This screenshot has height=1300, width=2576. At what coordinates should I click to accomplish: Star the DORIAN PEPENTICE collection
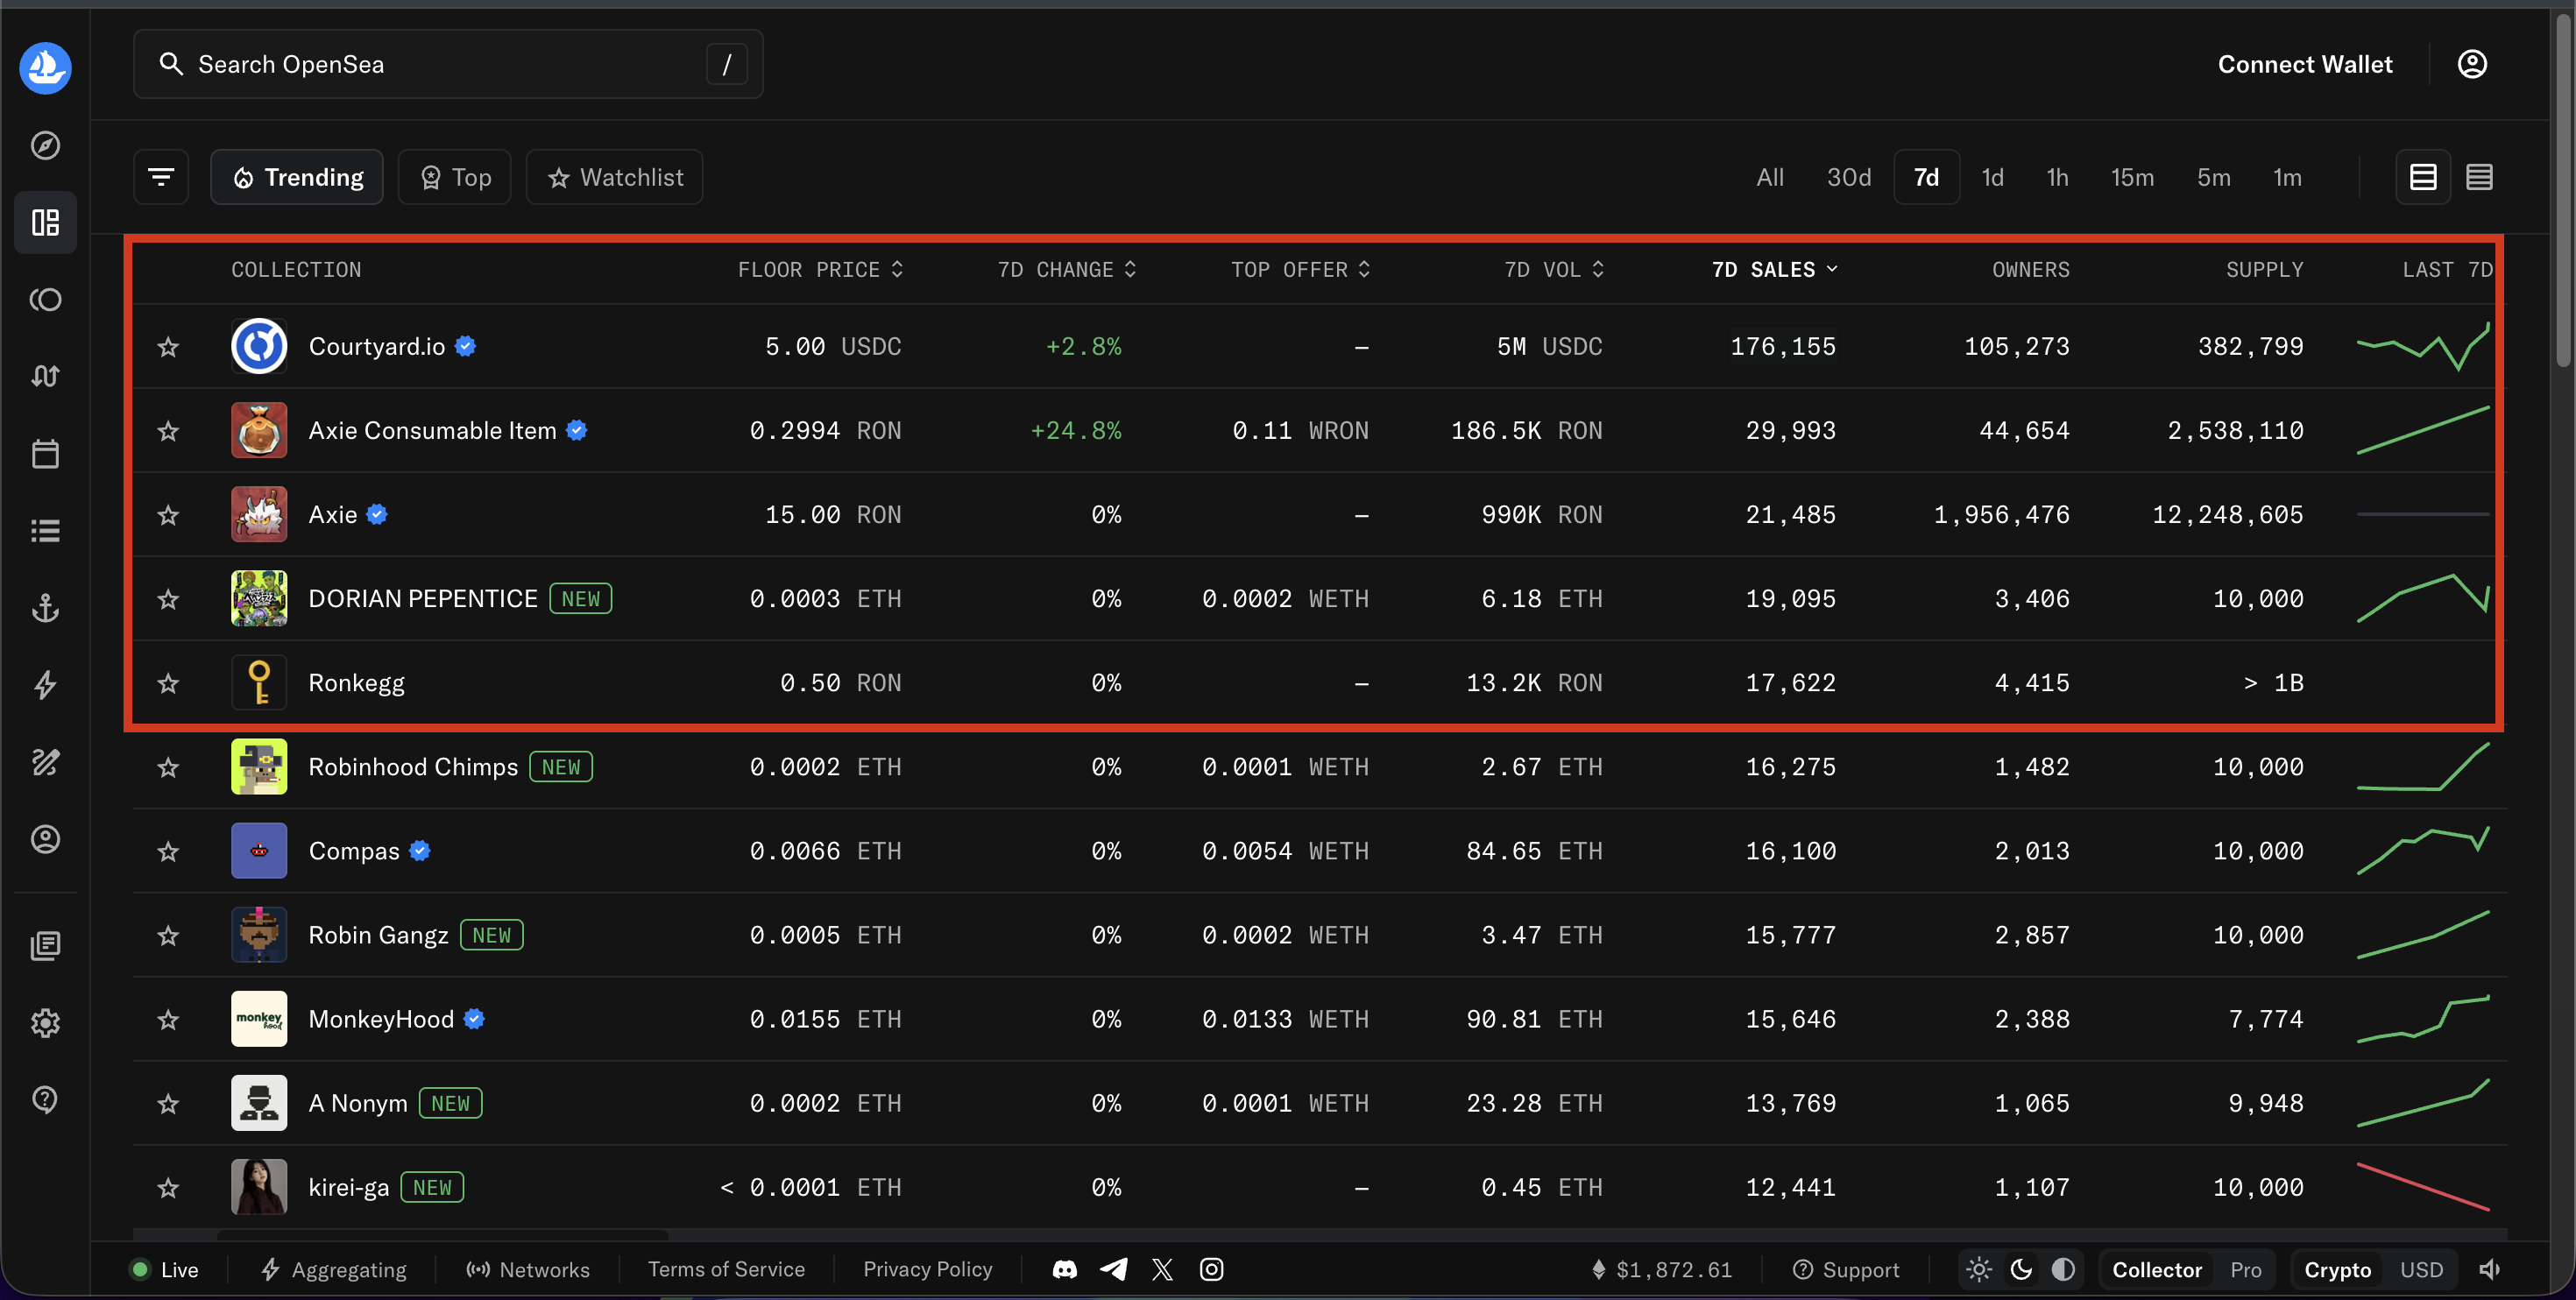tap(168, 598)
